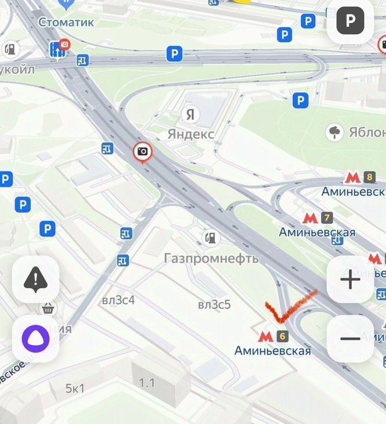Tap the Лукойл fuel station icon
Viewport: 386px width, 424px height.
coord(10,49)
